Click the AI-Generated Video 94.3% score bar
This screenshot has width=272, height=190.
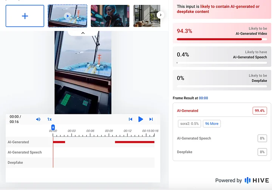click(x=222, y=39)
